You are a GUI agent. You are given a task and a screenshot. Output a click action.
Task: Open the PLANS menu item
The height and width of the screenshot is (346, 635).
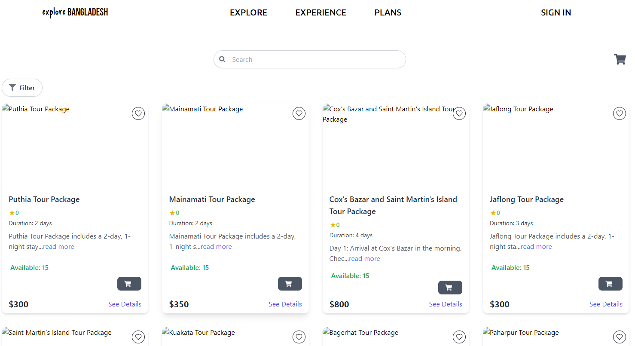(x=388, y=12)
